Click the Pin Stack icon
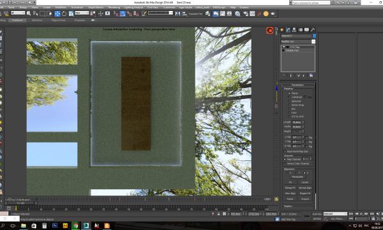The height and width of the screenshot is (230, 383). pyautogui.click(x=284, y=75)
